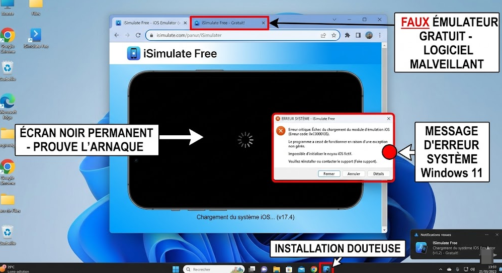Open Task View on the taskbar
The height and width of the screenshot is (273, 502).
(253, 269)
